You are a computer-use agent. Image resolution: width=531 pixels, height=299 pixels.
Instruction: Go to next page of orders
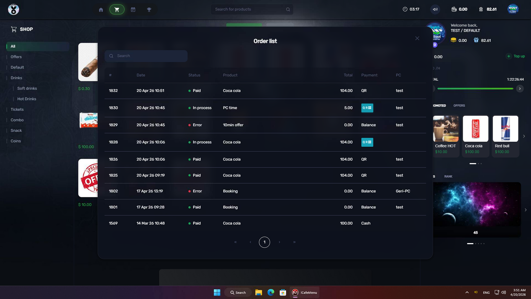(279, 242)
